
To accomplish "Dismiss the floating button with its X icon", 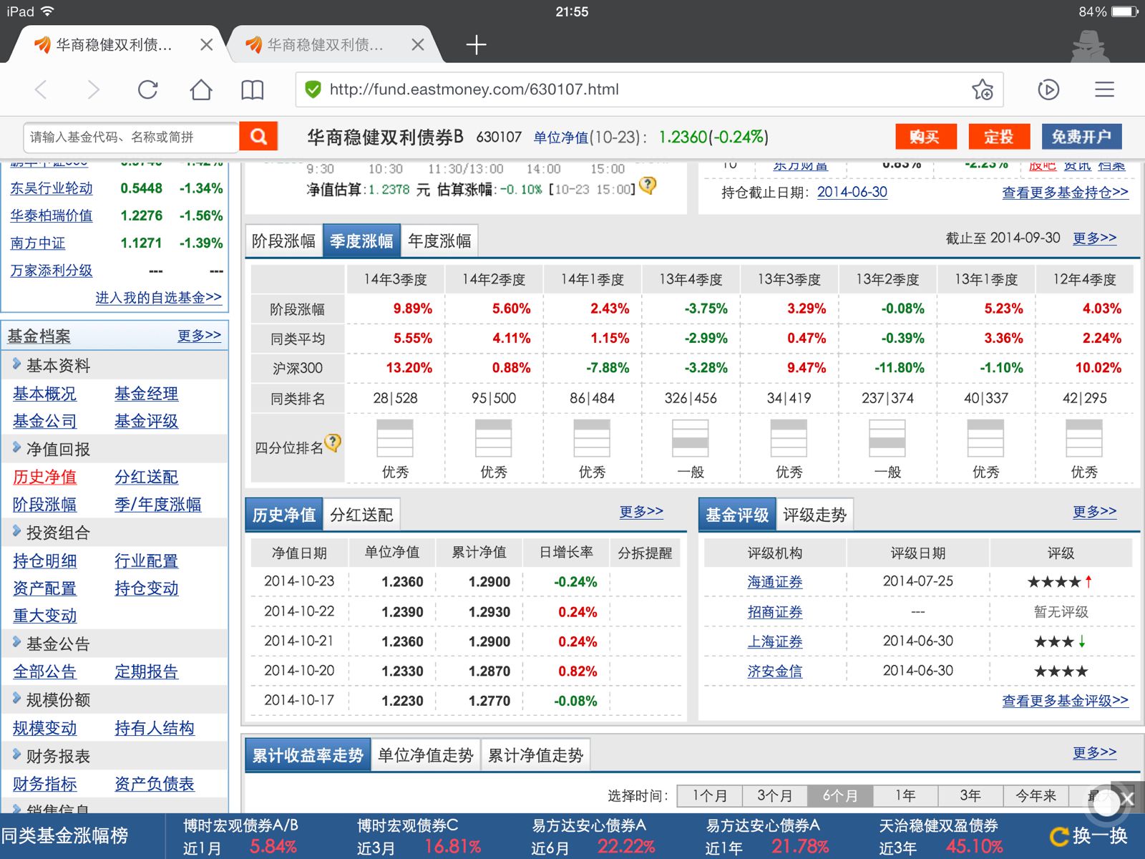I will click(1128, 798).
